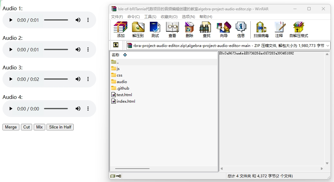Minimize the WinRAR window
Screen dimensions: 334x182
pos(295,9)
